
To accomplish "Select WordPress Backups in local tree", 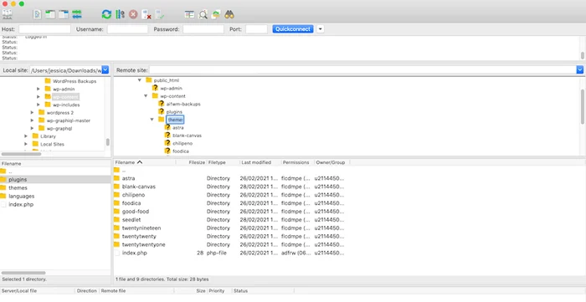I will point(75,81).
